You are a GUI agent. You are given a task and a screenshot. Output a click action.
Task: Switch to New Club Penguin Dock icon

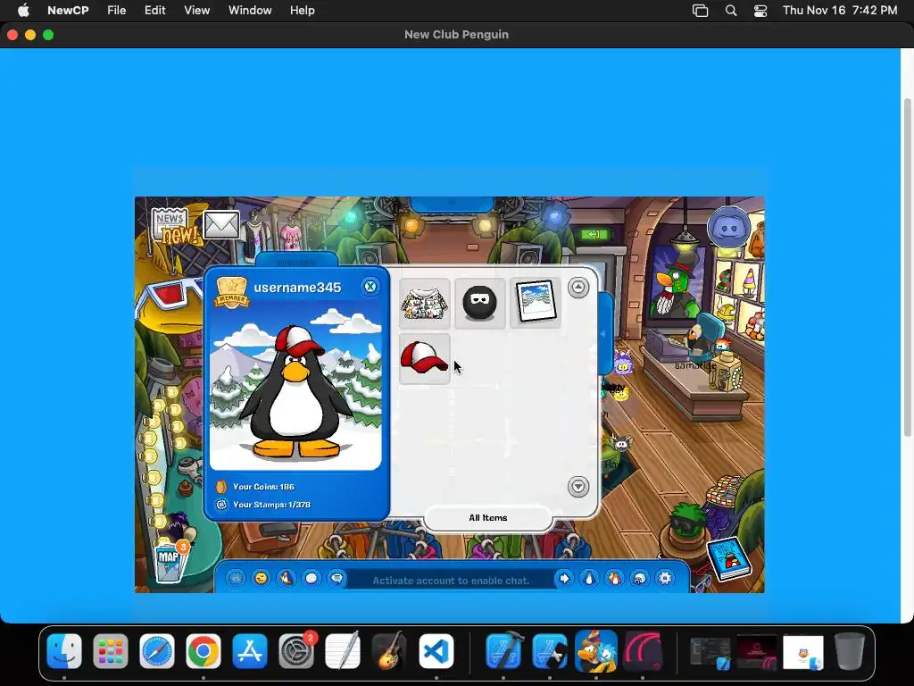[596, 651]
